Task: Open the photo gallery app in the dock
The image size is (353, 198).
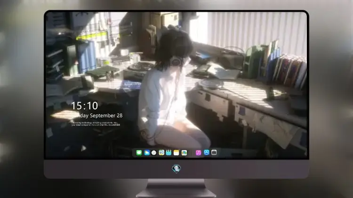Action: point(184,152)
